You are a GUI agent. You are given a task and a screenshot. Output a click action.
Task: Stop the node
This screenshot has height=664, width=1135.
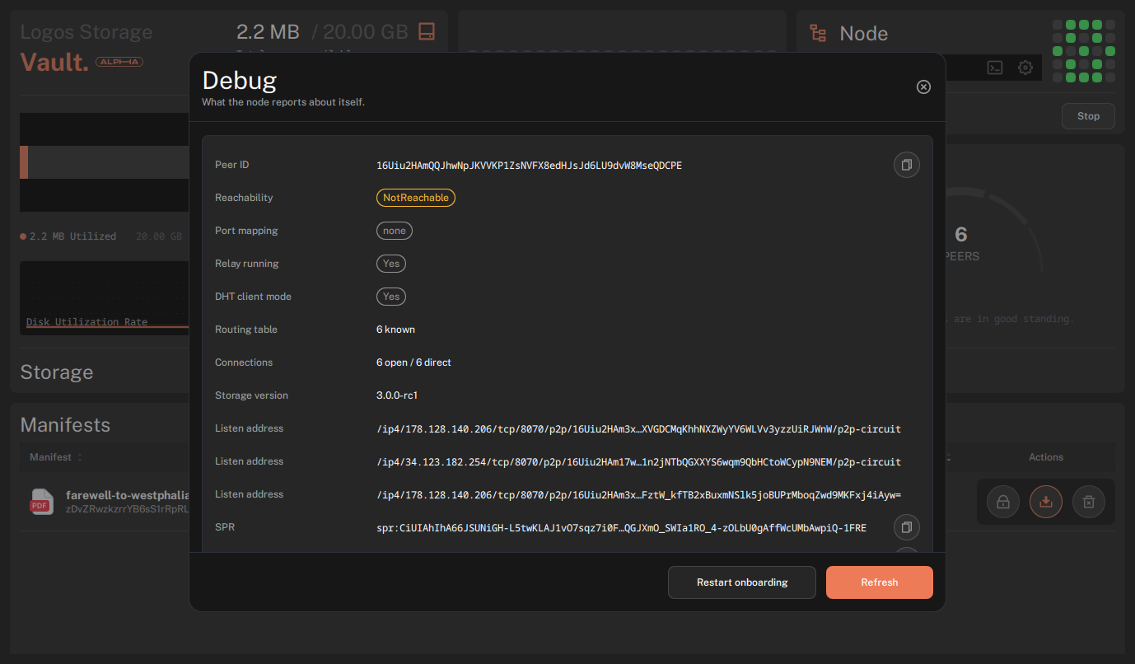(1088, 116)
